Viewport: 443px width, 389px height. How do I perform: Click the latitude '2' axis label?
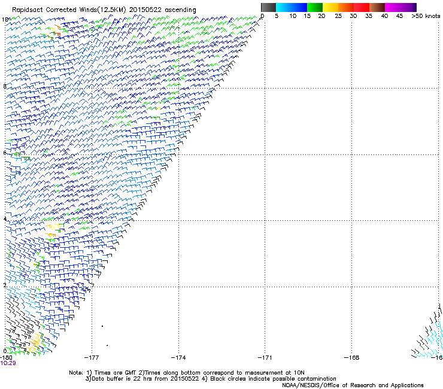pyautogui.click(x=5, y=285)
